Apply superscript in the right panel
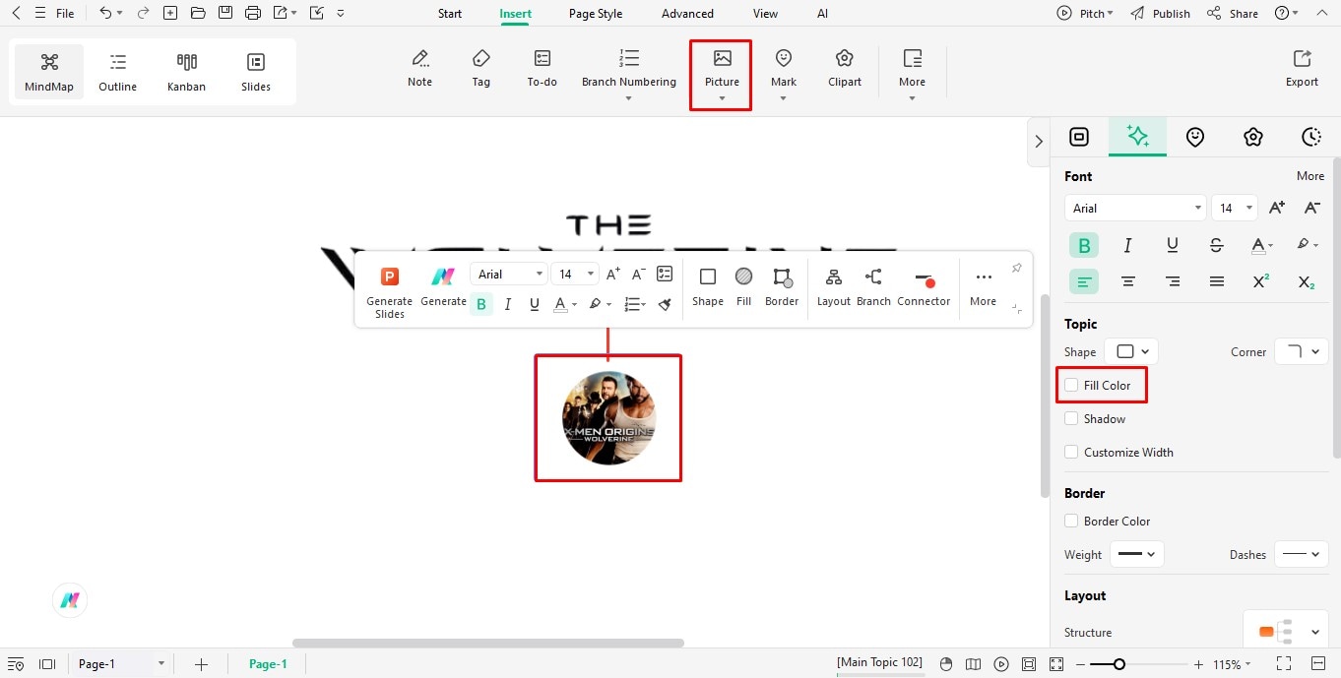1341x678 pixels. [1261, 281]
